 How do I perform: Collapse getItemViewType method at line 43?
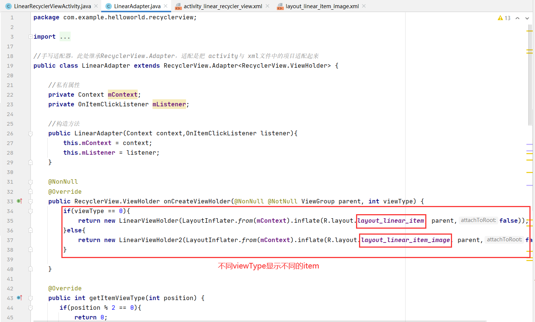[x=31, y=298]
